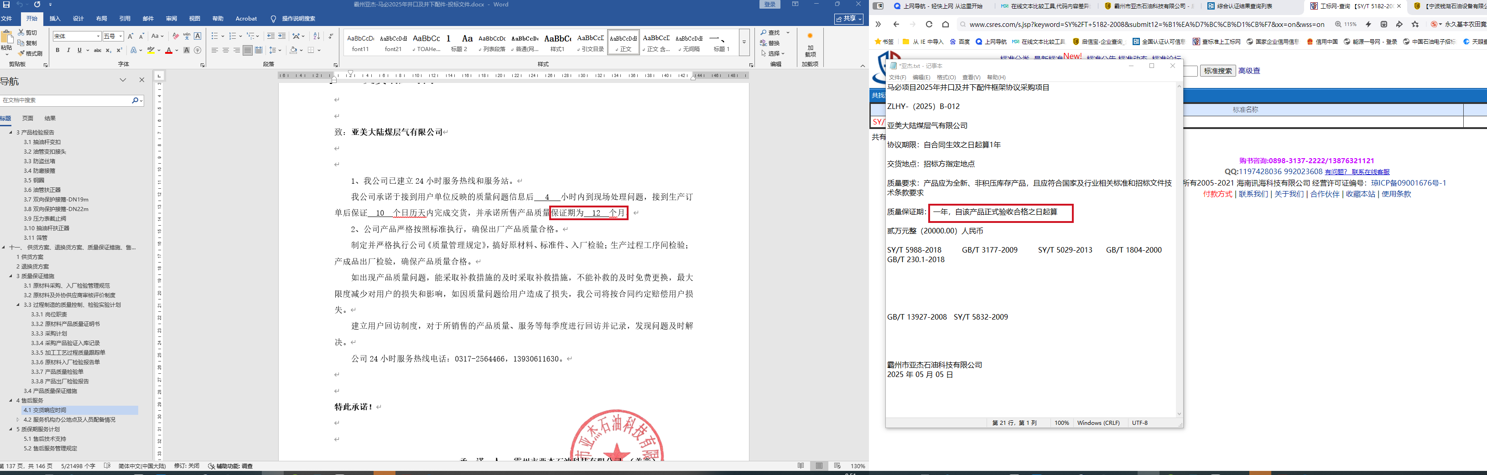
Task: Open the font size dropdown showing 五号
Action: [120, 36]
